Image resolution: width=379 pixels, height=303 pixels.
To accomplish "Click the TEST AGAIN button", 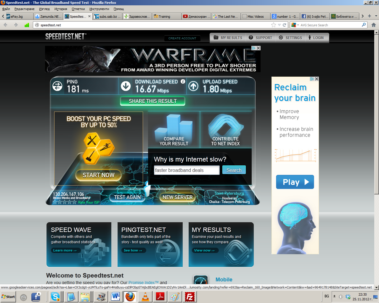I will (x=128, y=197).
